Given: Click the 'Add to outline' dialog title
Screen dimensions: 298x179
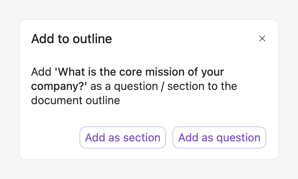Looking at the screenshot, I should [x=72, y=39].
